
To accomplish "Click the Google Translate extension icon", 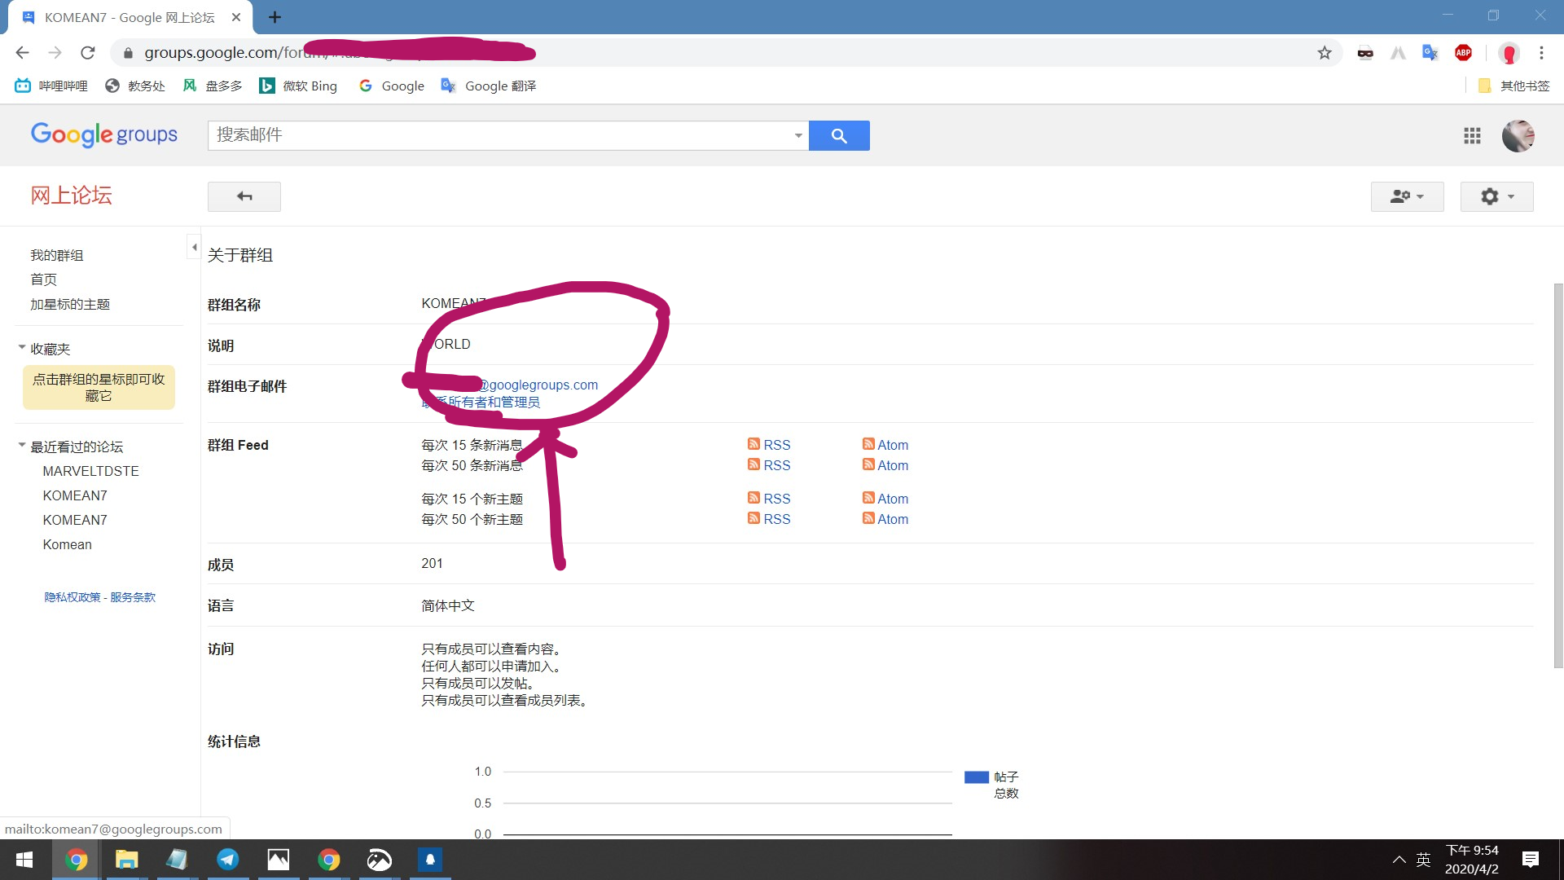I will coord(1430,52).
